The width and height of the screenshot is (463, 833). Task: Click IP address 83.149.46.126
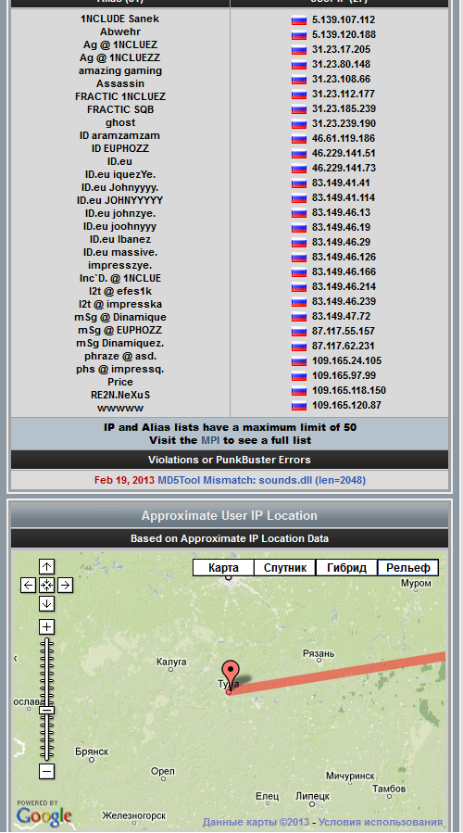(x=344, y=257)
